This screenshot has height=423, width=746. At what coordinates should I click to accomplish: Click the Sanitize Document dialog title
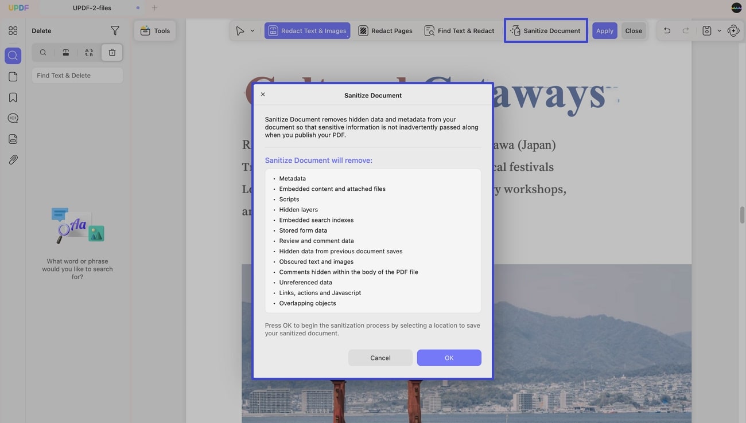click(373, 95)
